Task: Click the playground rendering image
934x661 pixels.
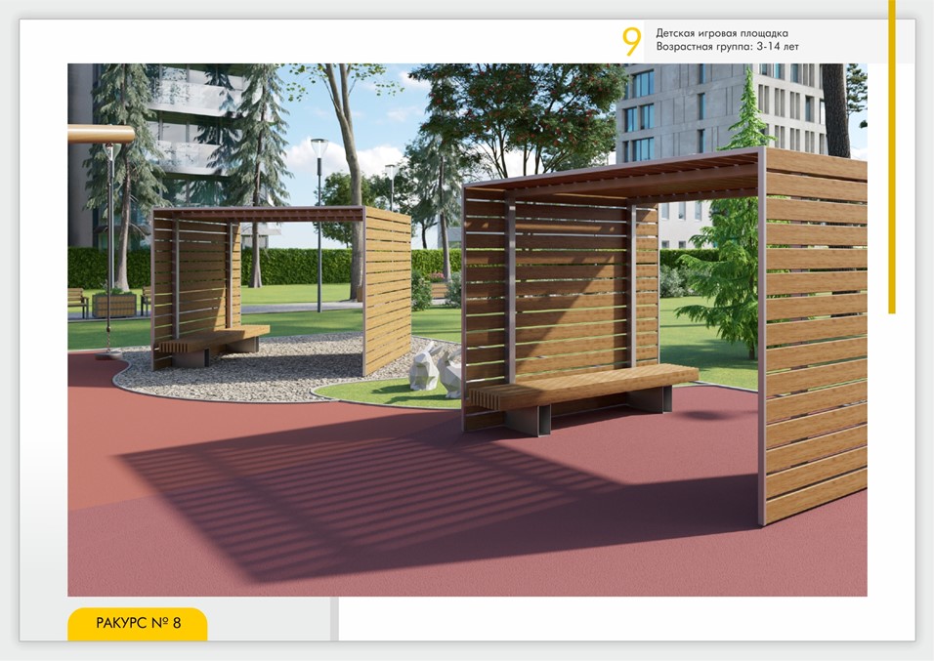Action: (467, 330)
